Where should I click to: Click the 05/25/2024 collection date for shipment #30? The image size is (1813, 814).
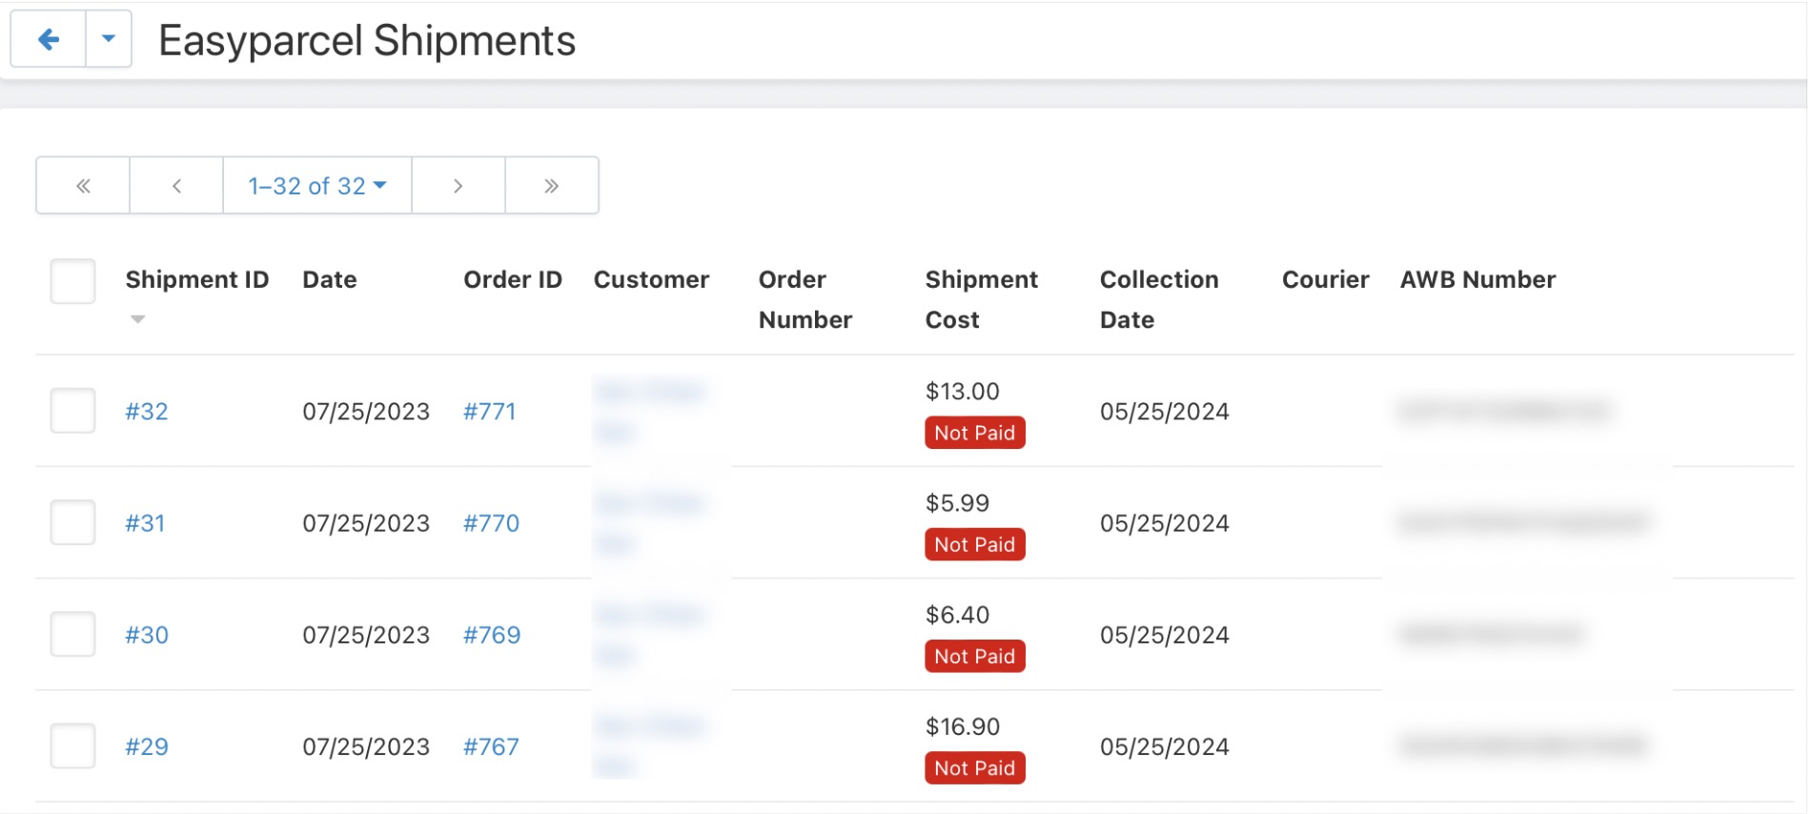click(1165, 635)
